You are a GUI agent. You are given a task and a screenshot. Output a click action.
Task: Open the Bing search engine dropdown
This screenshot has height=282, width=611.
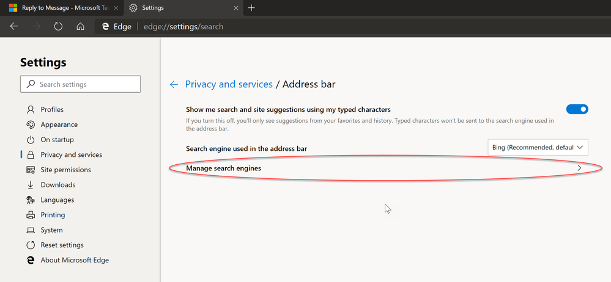[x=538, y=148]
